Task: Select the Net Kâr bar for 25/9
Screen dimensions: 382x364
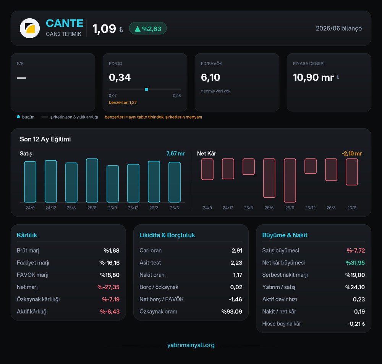Action: coord(290,180)
